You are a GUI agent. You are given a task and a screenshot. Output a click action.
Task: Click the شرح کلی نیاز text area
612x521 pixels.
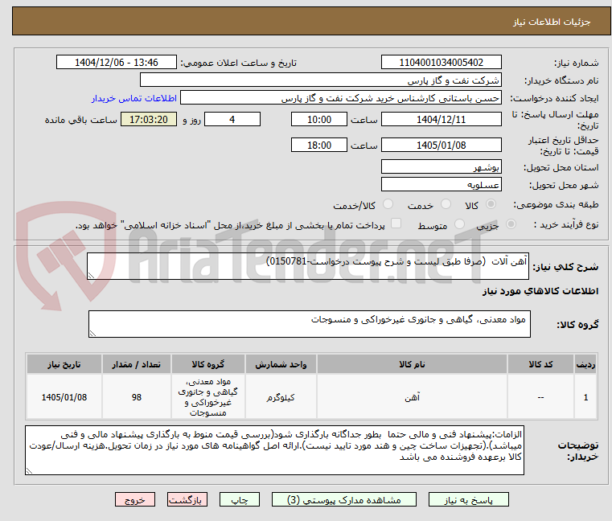(308, 266)
